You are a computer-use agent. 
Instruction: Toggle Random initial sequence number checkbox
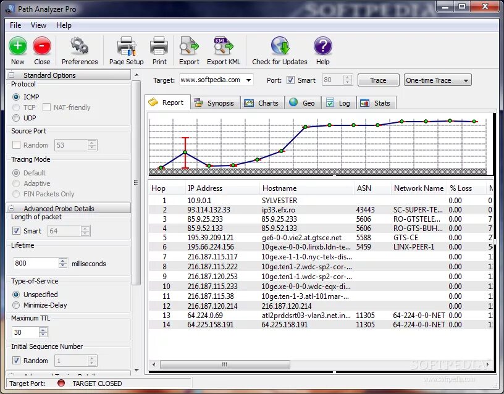point(16,361)
